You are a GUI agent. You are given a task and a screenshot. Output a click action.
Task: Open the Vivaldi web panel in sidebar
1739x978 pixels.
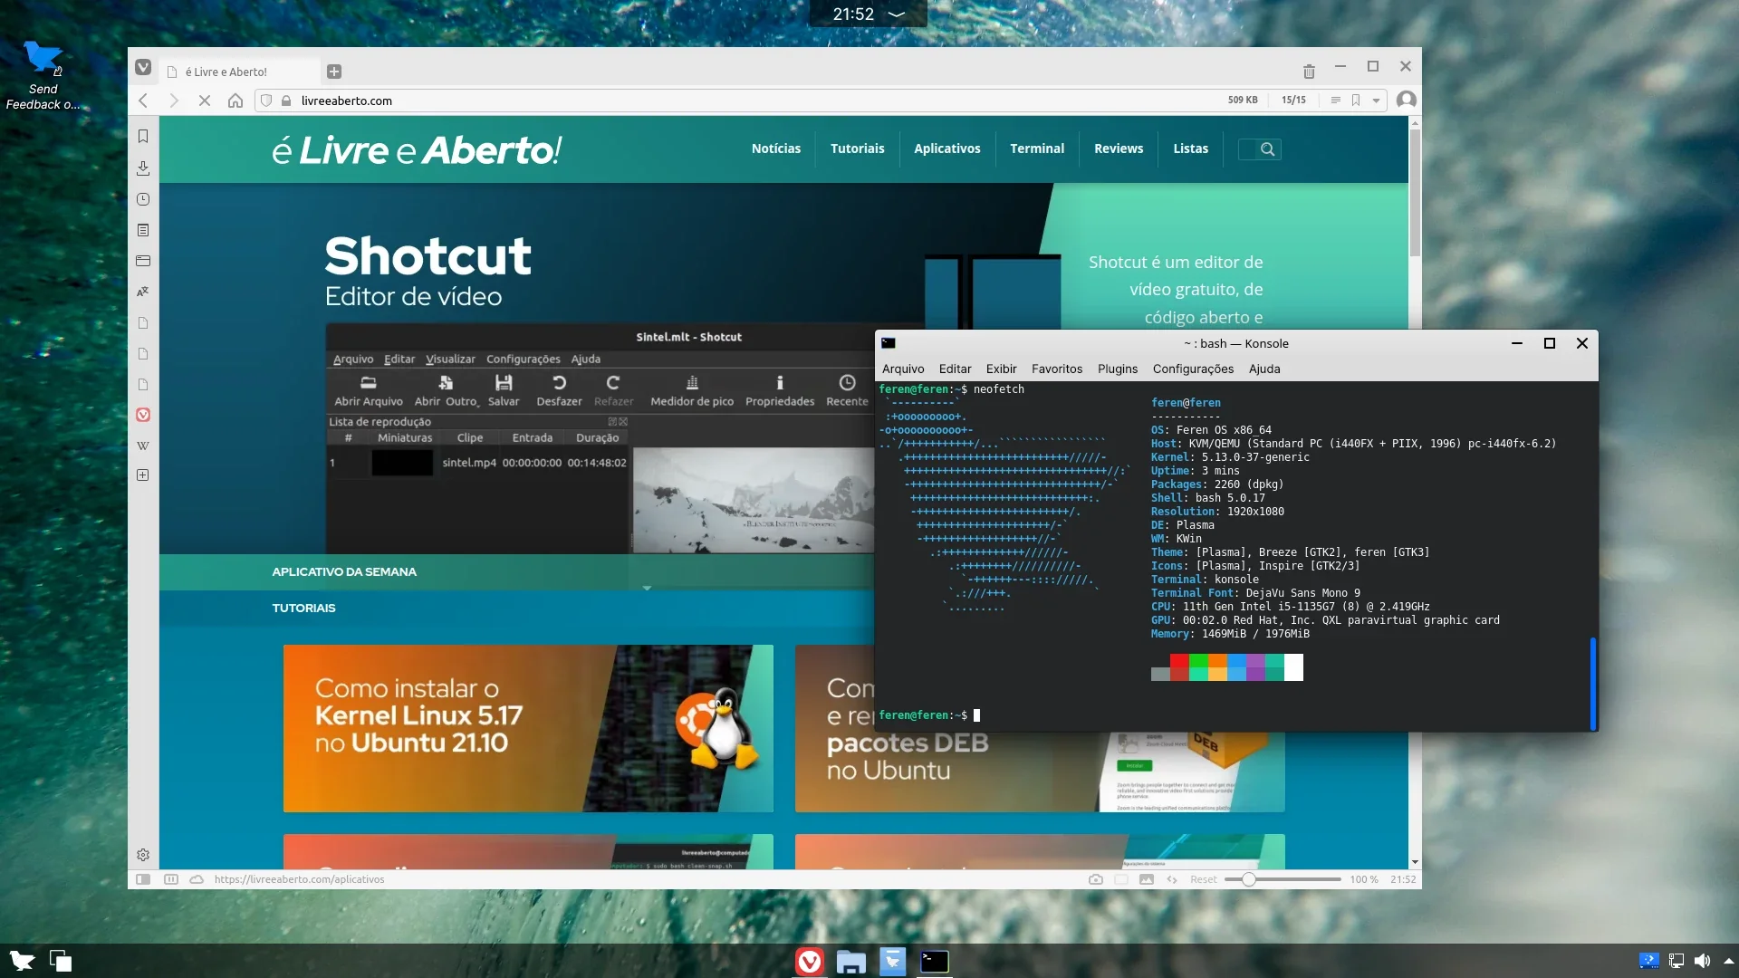pyautogui.click(x=143, y=415)
